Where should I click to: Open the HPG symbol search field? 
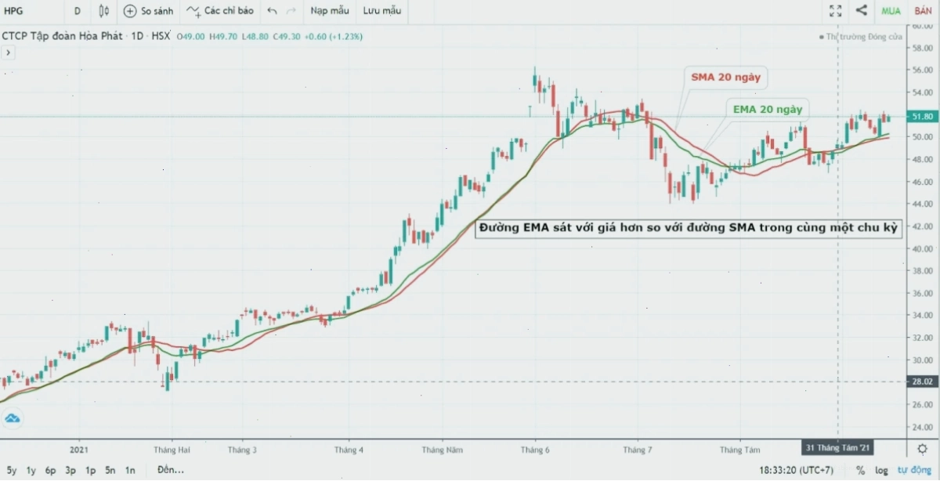(x=14, y=11)
